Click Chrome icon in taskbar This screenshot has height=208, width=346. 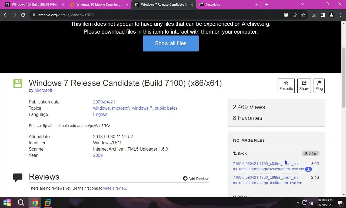pyautogui.click(x=35, y=202)
